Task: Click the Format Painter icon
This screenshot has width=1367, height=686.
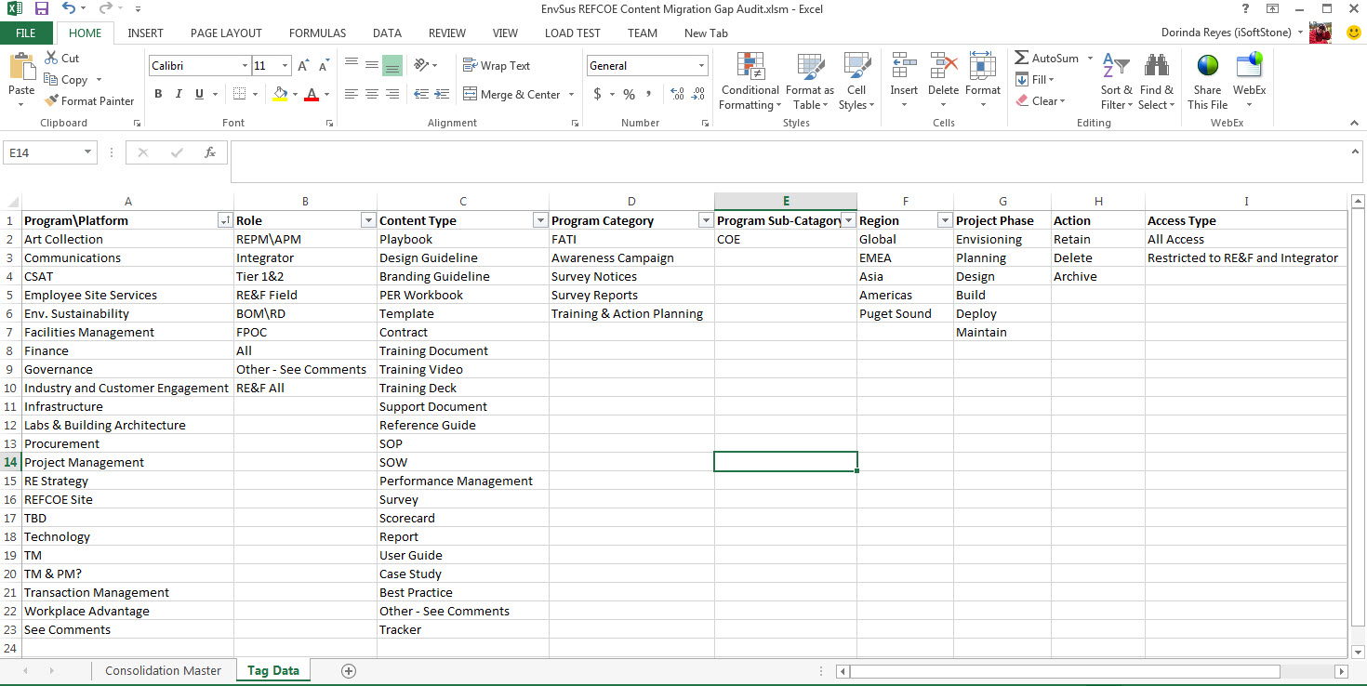Action: [52, 101]
